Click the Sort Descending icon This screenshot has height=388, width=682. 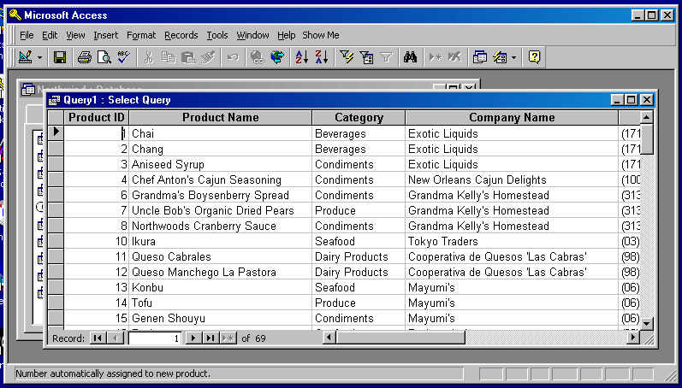pos(322,57)
